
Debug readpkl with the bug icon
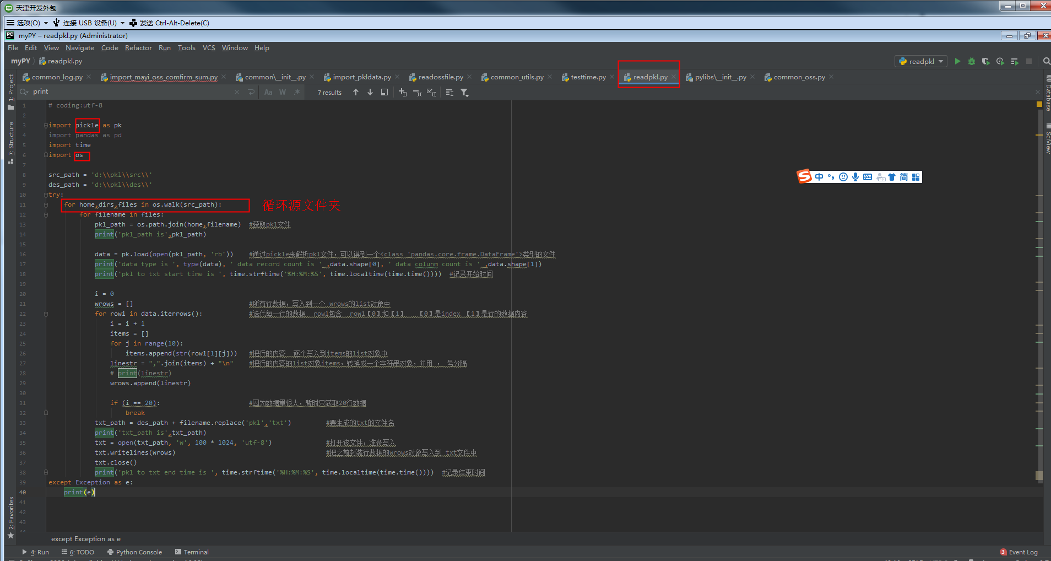pyautogui.click(x=971, y=61)
